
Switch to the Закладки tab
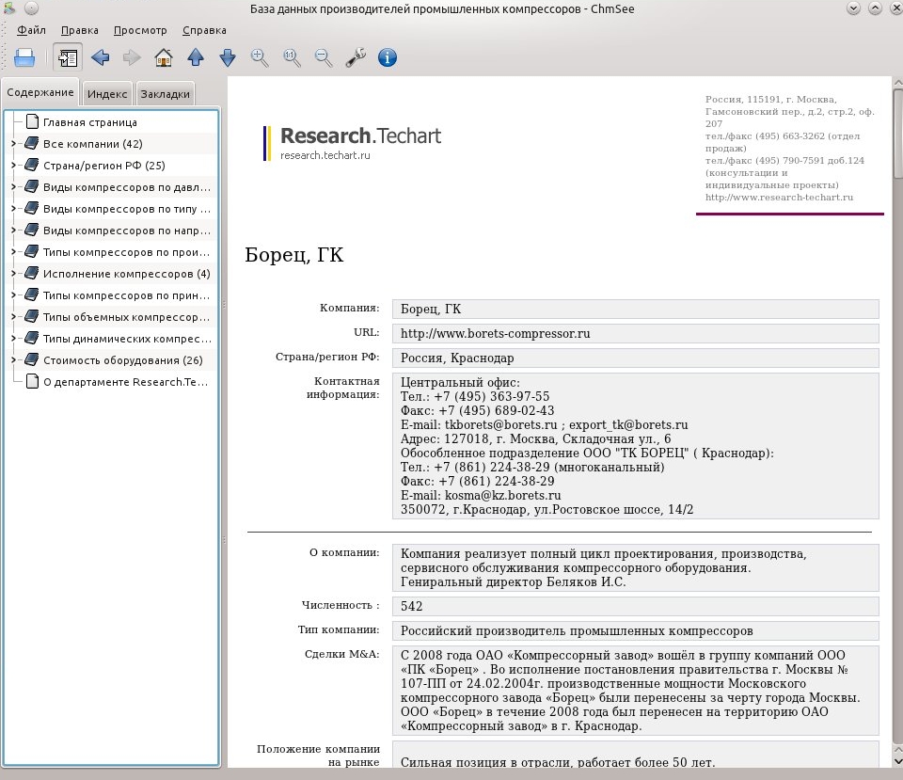(x=166, y=94)
